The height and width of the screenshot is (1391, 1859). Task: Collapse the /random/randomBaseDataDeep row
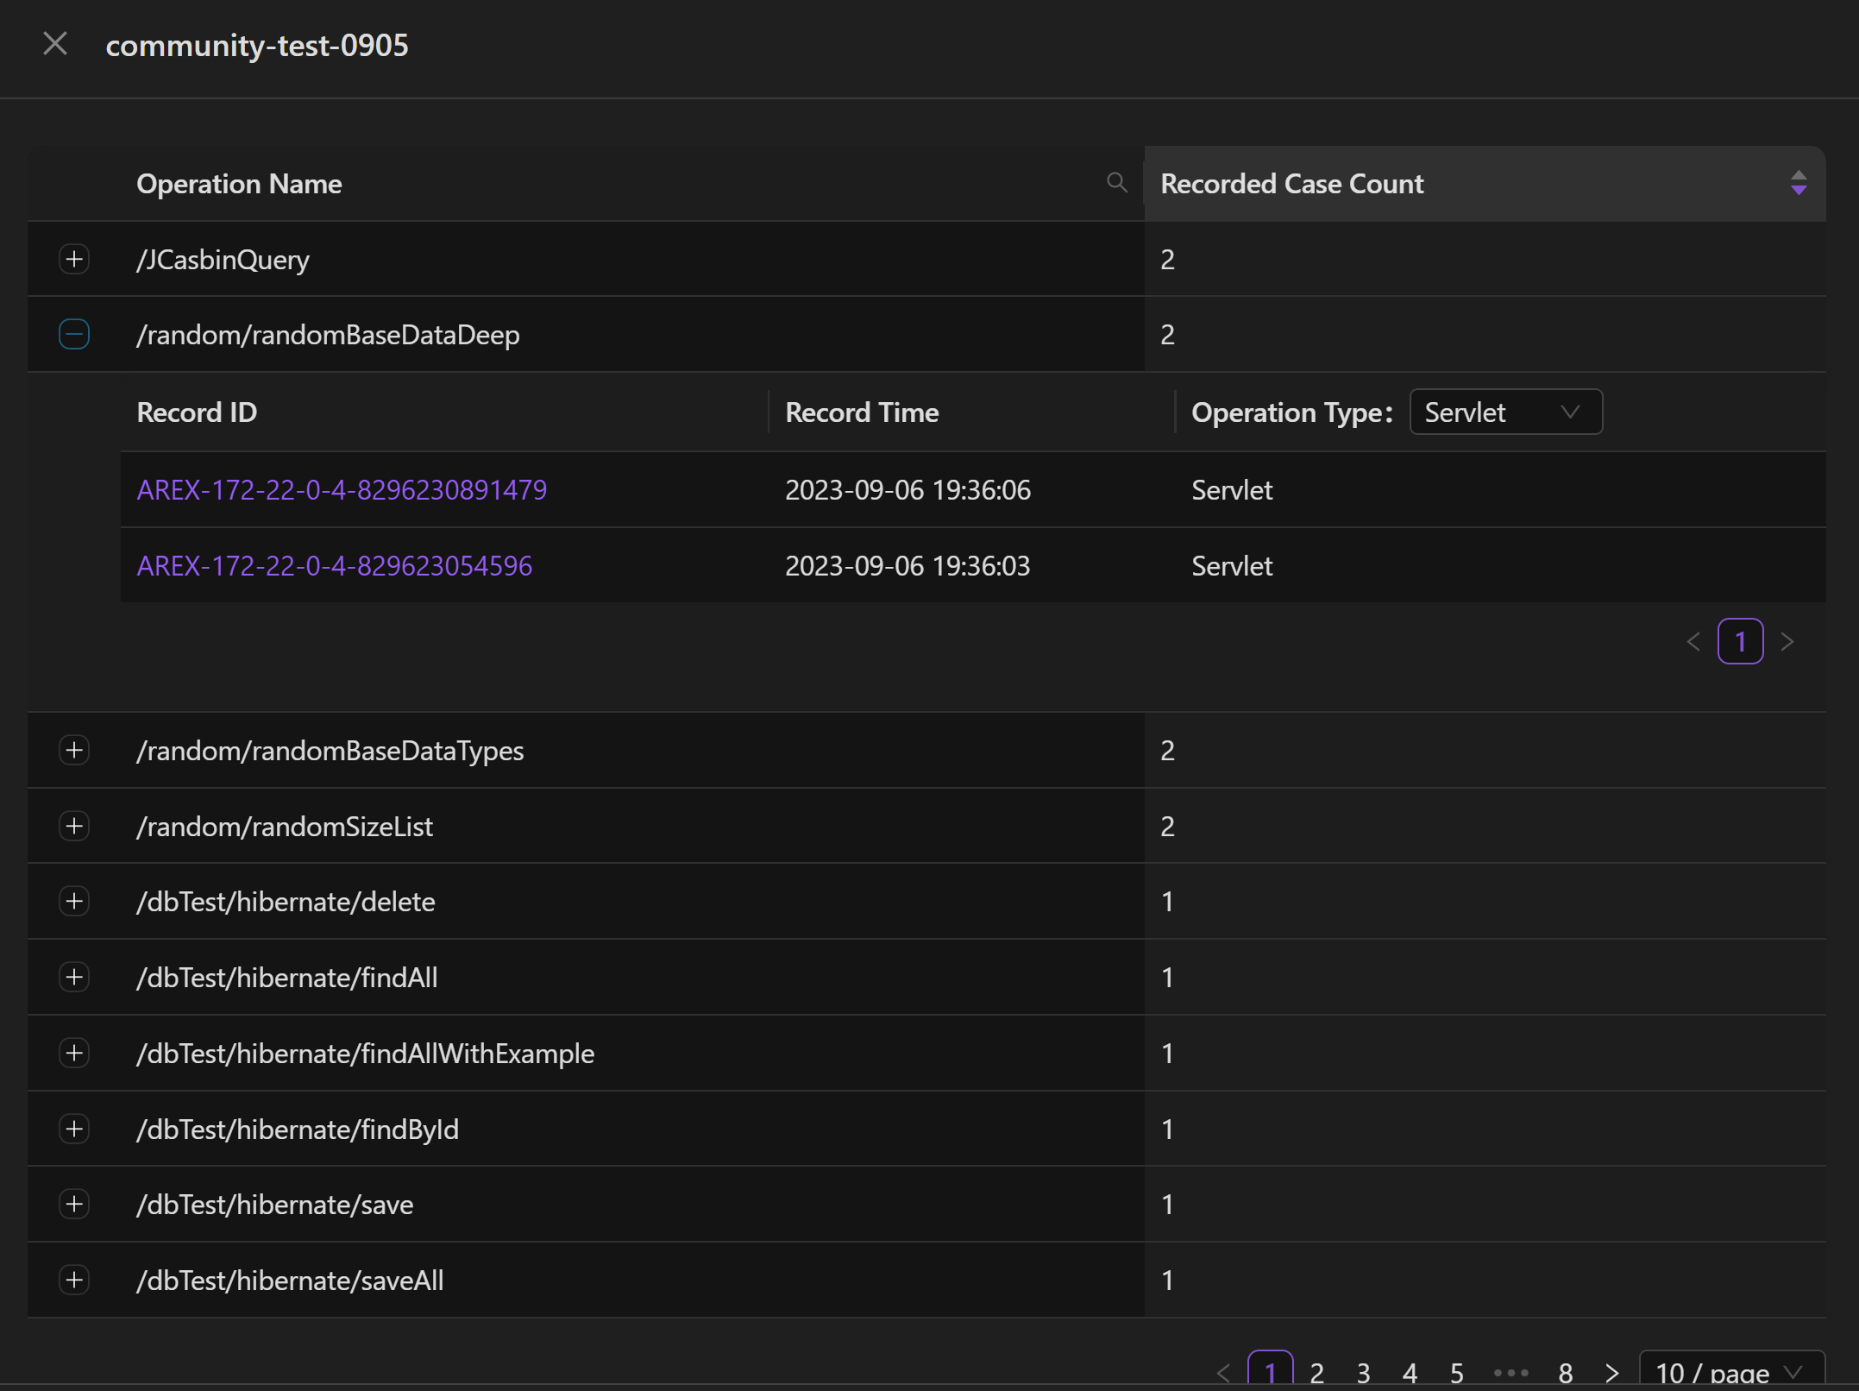point(74,334)
